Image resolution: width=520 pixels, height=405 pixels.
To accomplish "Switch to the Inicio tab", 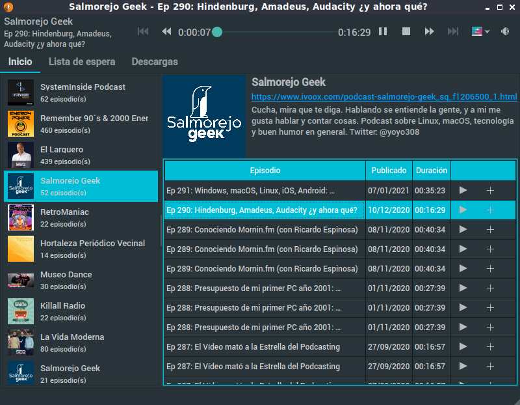I will point(20,62).
